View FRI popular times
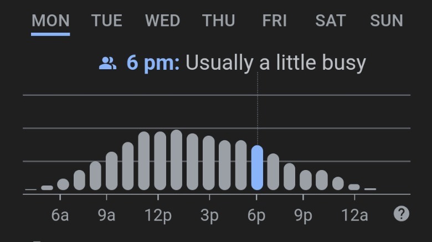 [x=275, y=21]
